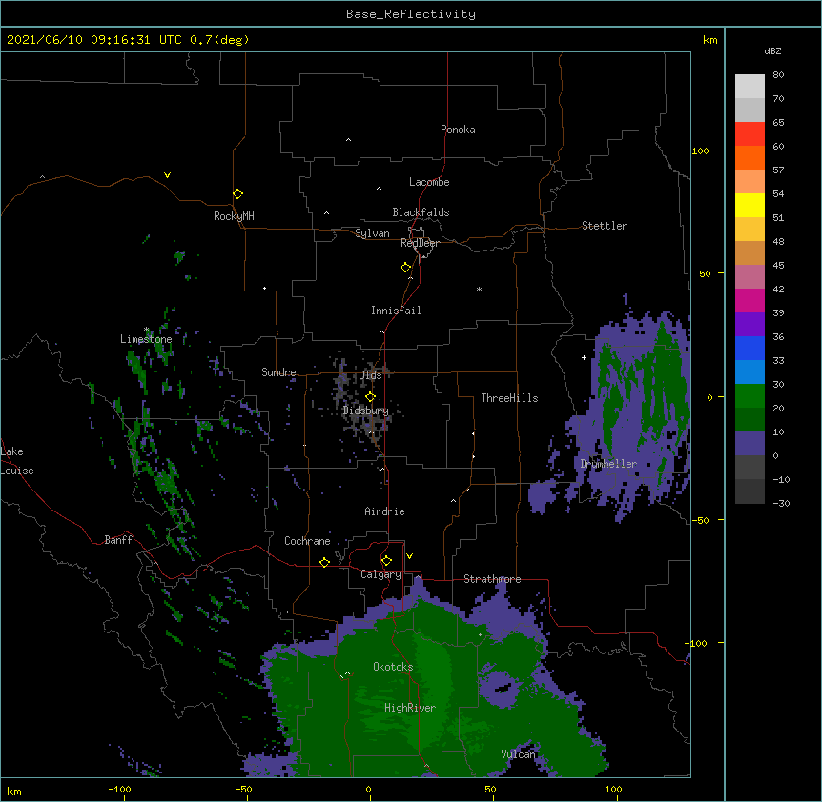Image resolution: width=822 pixels, height=802 pixels.
Task: Click the Didsbury label
Action: (365, 411)
